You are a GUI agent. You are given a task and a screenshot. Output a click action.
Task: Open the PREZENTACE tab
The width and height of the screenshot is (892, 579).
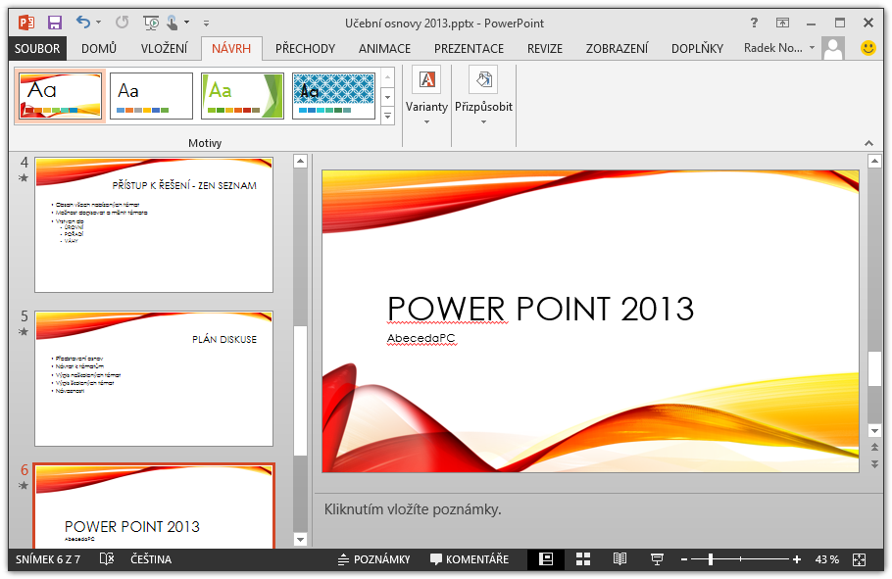tap(469, 48)
